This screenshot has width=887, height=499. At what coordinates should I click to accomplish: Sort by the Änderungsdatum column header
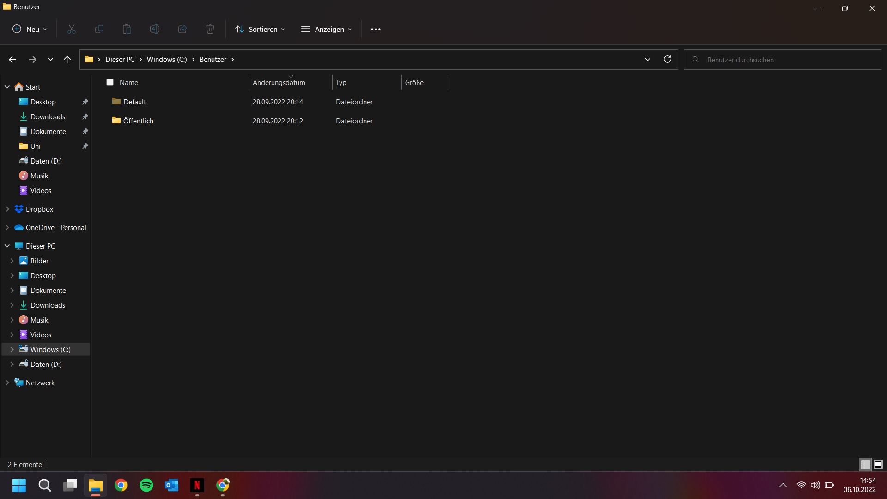(x=279, y=82)
